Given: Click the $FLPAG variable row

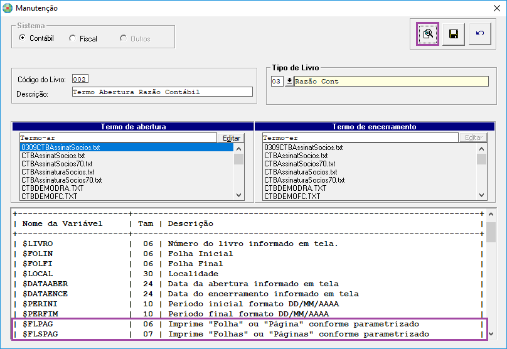Looking at the screenshot, I should click(x=248, y=324).
